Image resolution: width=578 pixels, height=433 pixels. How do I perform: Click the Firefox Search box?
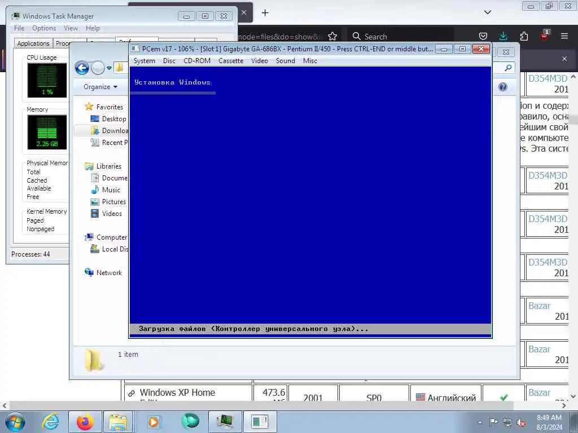click(400, 36)
